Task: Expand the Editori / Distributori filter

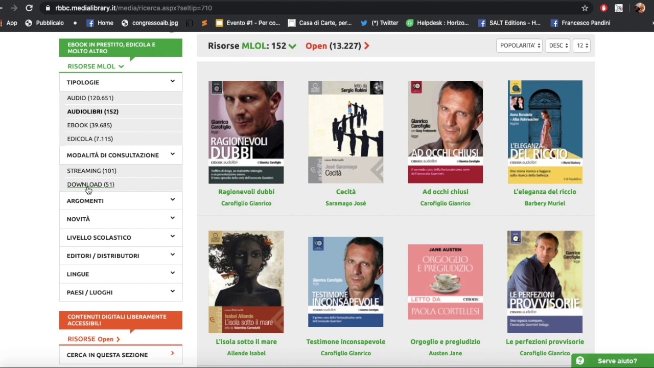Action: coord(121,256)
